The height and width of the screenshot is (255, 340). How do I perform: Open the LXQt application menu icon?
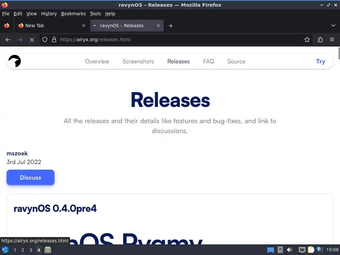click(5, 250)
